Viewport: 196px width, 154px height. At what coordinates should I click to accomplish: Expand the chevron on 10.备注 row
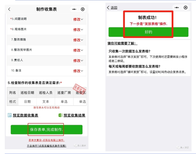tap(82, 71)
